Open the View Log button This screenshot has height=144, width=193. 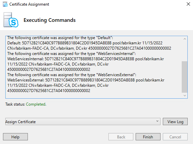point(175,121)
